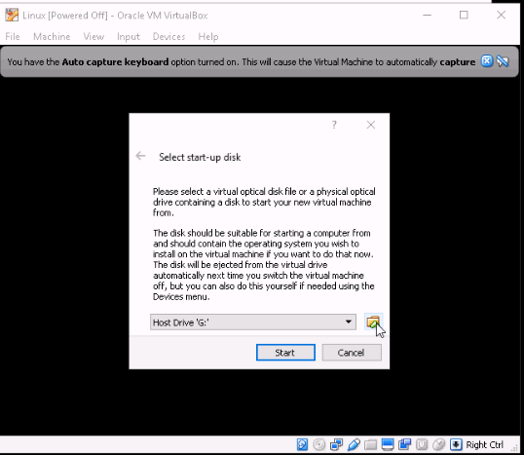Viewport: 524px width, 455px height.
Task: Maximize the VirtualBox window
Action: [464, 15]
